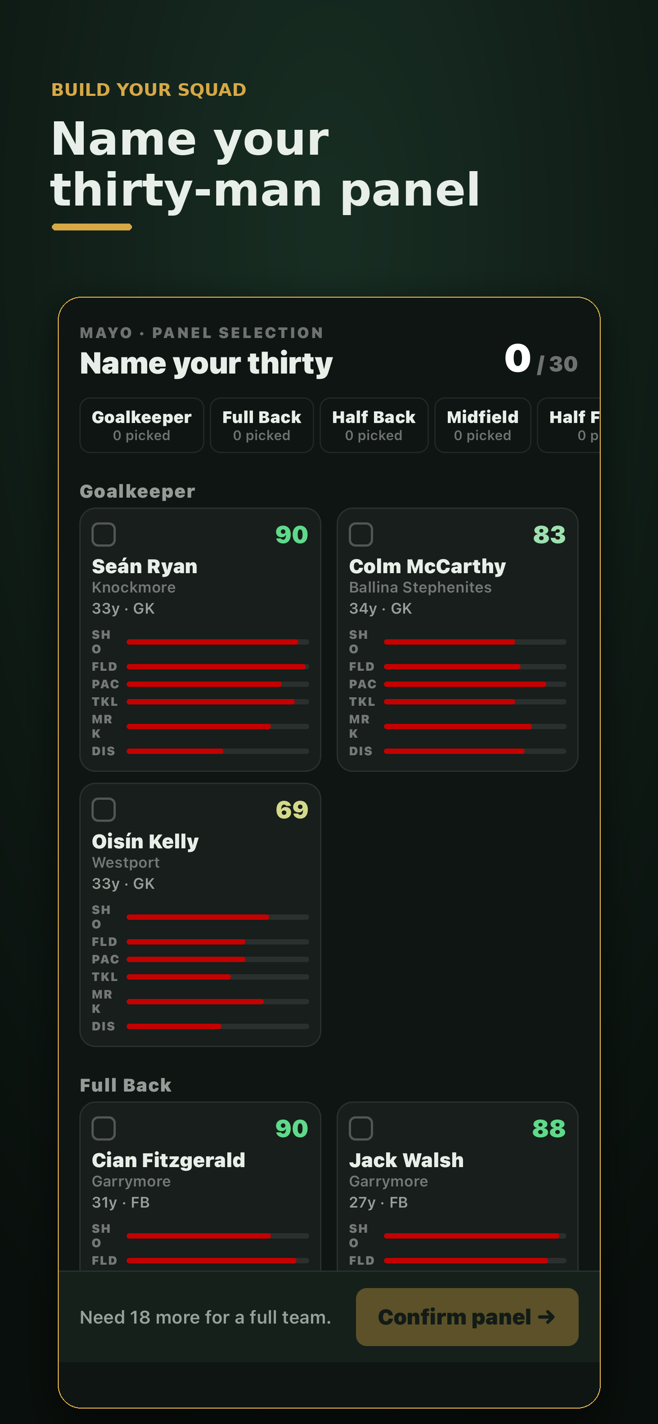The width and height of the screenshot is (658, 1424).
Task: Click Colm McCarthy's PAC stat bar
Action: point(475,684)
